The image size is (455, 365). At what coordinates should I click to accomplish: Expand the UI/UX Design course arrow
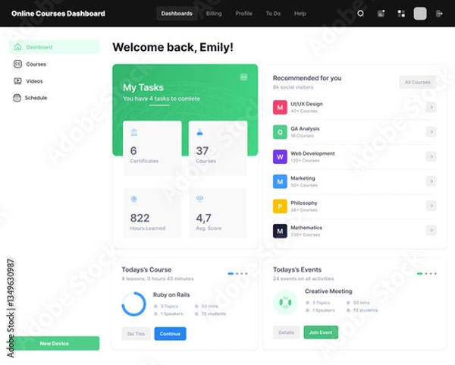(x=431, y=107)
